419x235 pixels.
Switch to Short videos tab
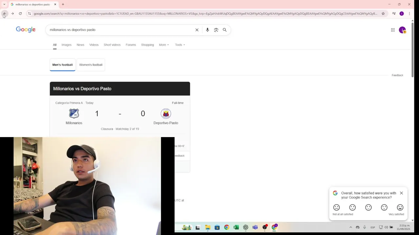click(112, 45)
